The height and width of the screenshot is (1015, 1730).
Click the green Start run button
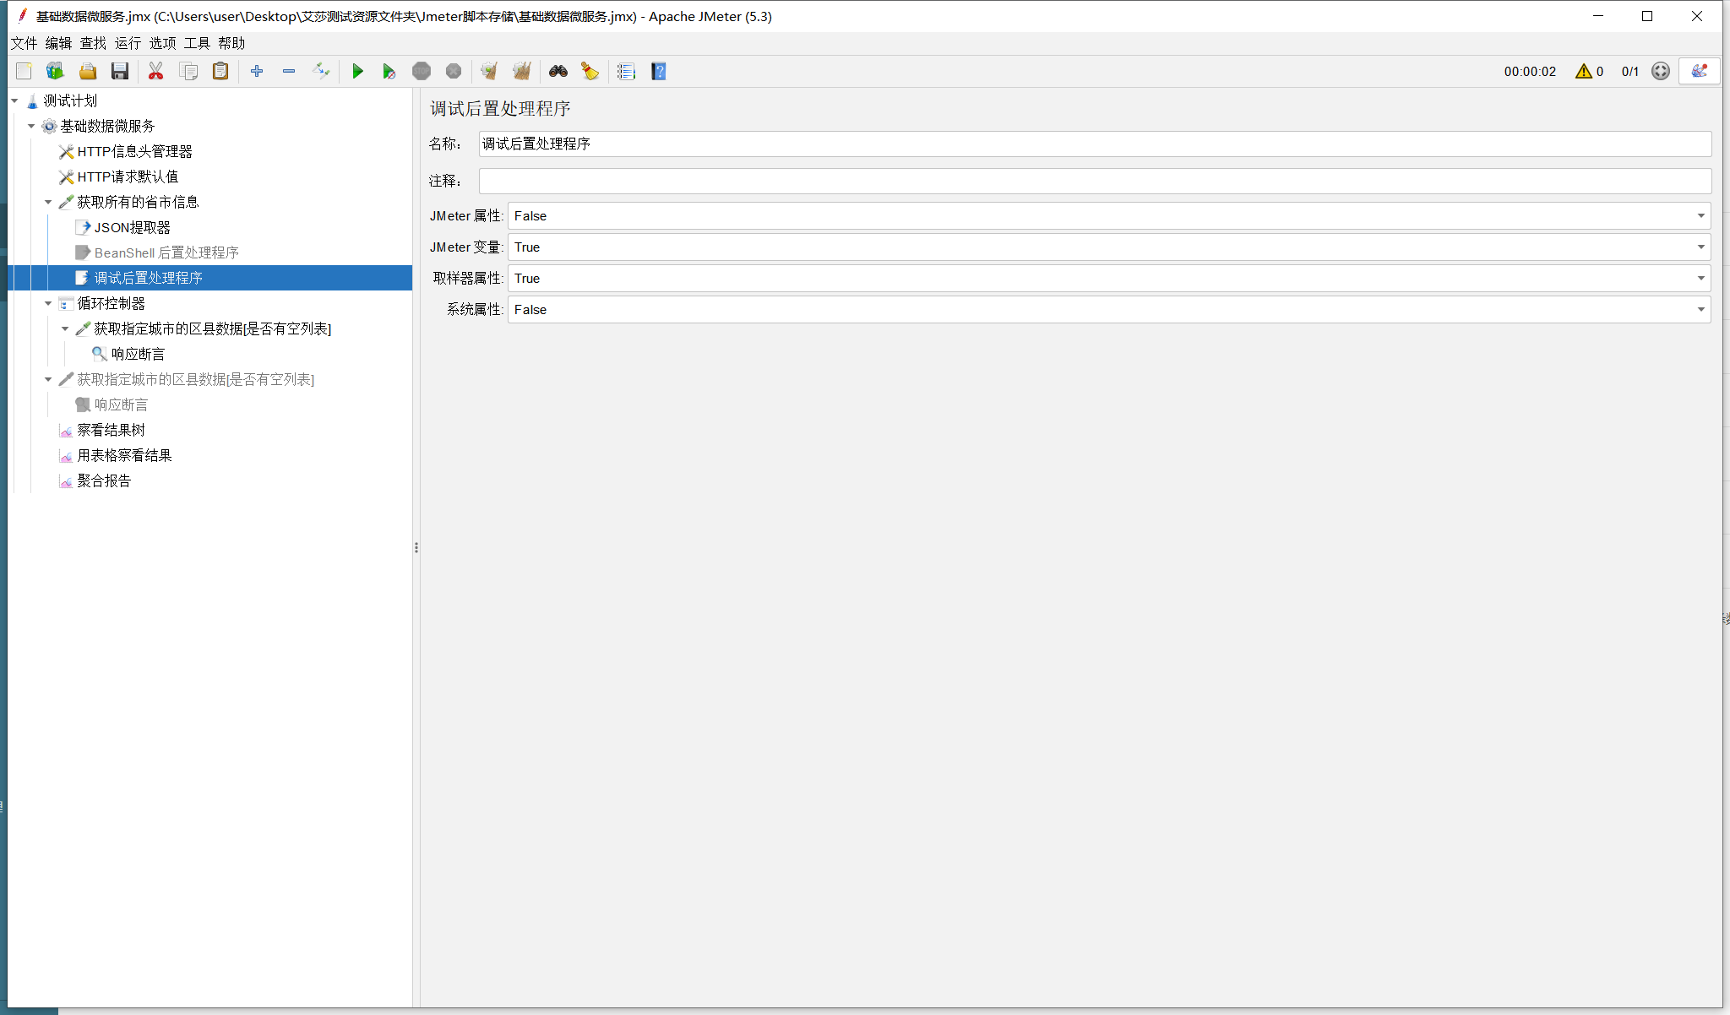click(357, 72)
